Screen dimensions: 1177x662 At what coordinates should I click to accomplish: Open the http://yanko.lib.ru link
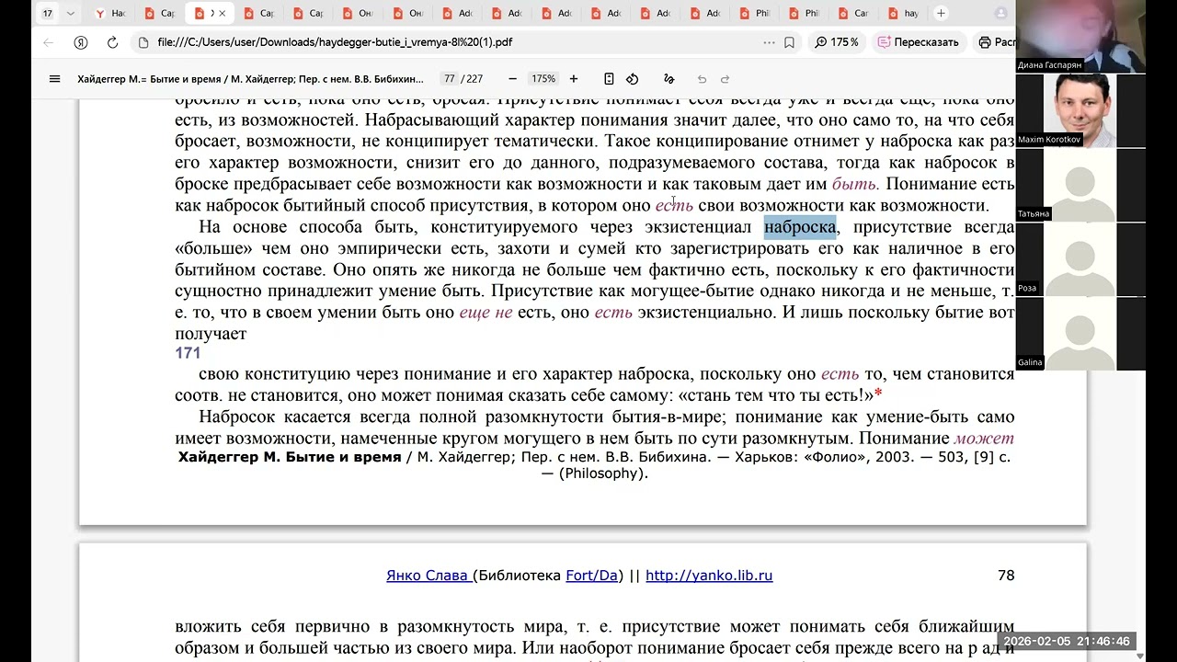(709, 576)
